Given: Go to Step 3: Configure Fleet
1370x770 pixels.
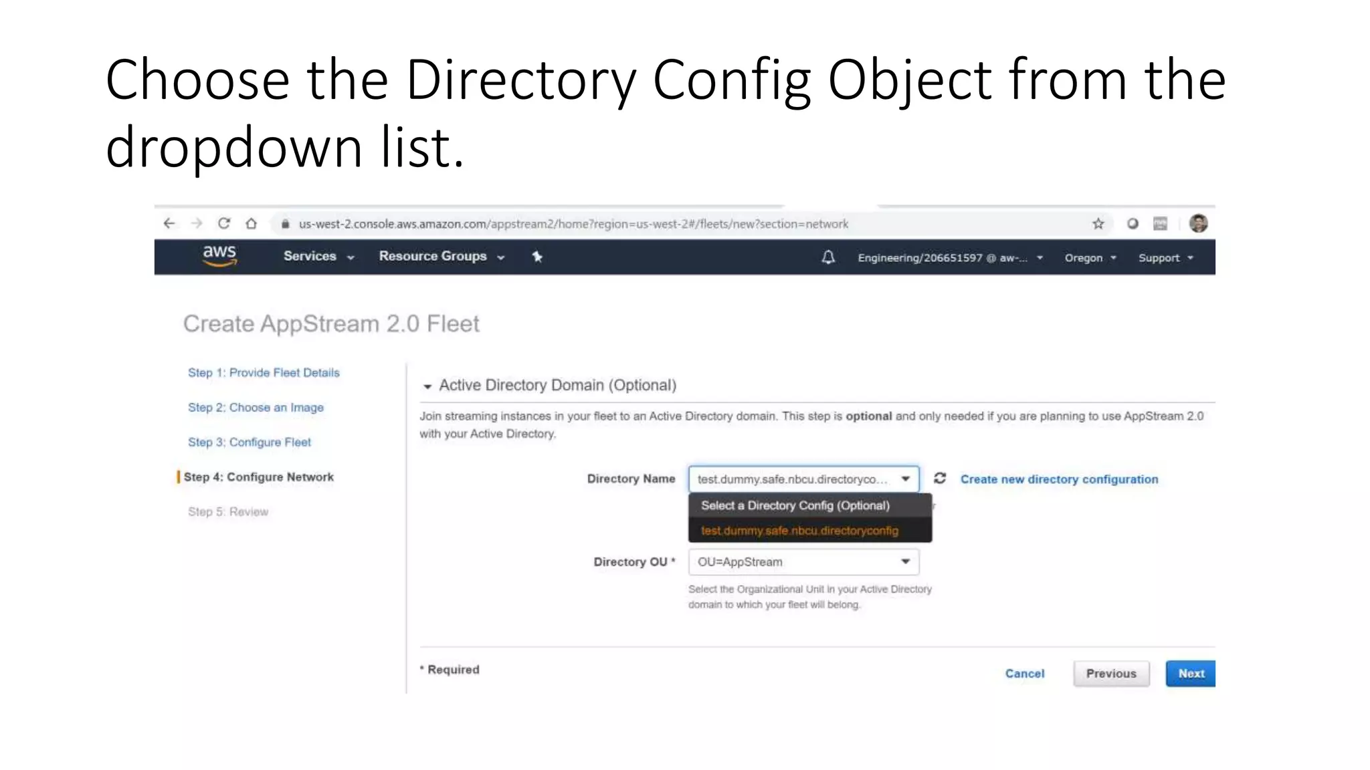Looking at the screenshot, I should pyautogui.click(x=249, y=442).
